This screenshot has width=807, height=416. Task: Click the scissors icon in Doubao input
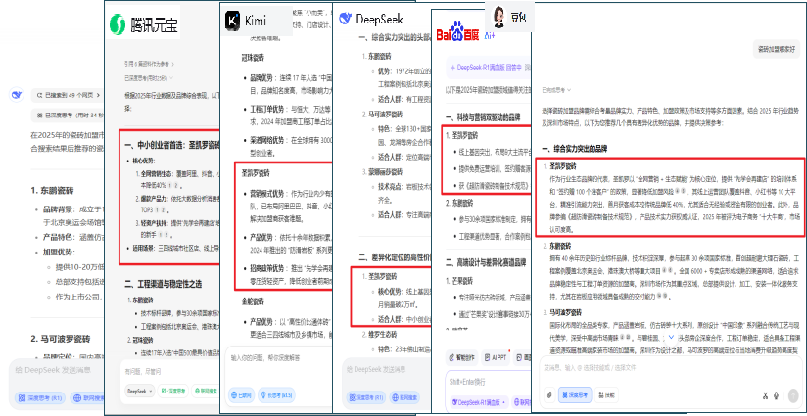tap(765, 395)
